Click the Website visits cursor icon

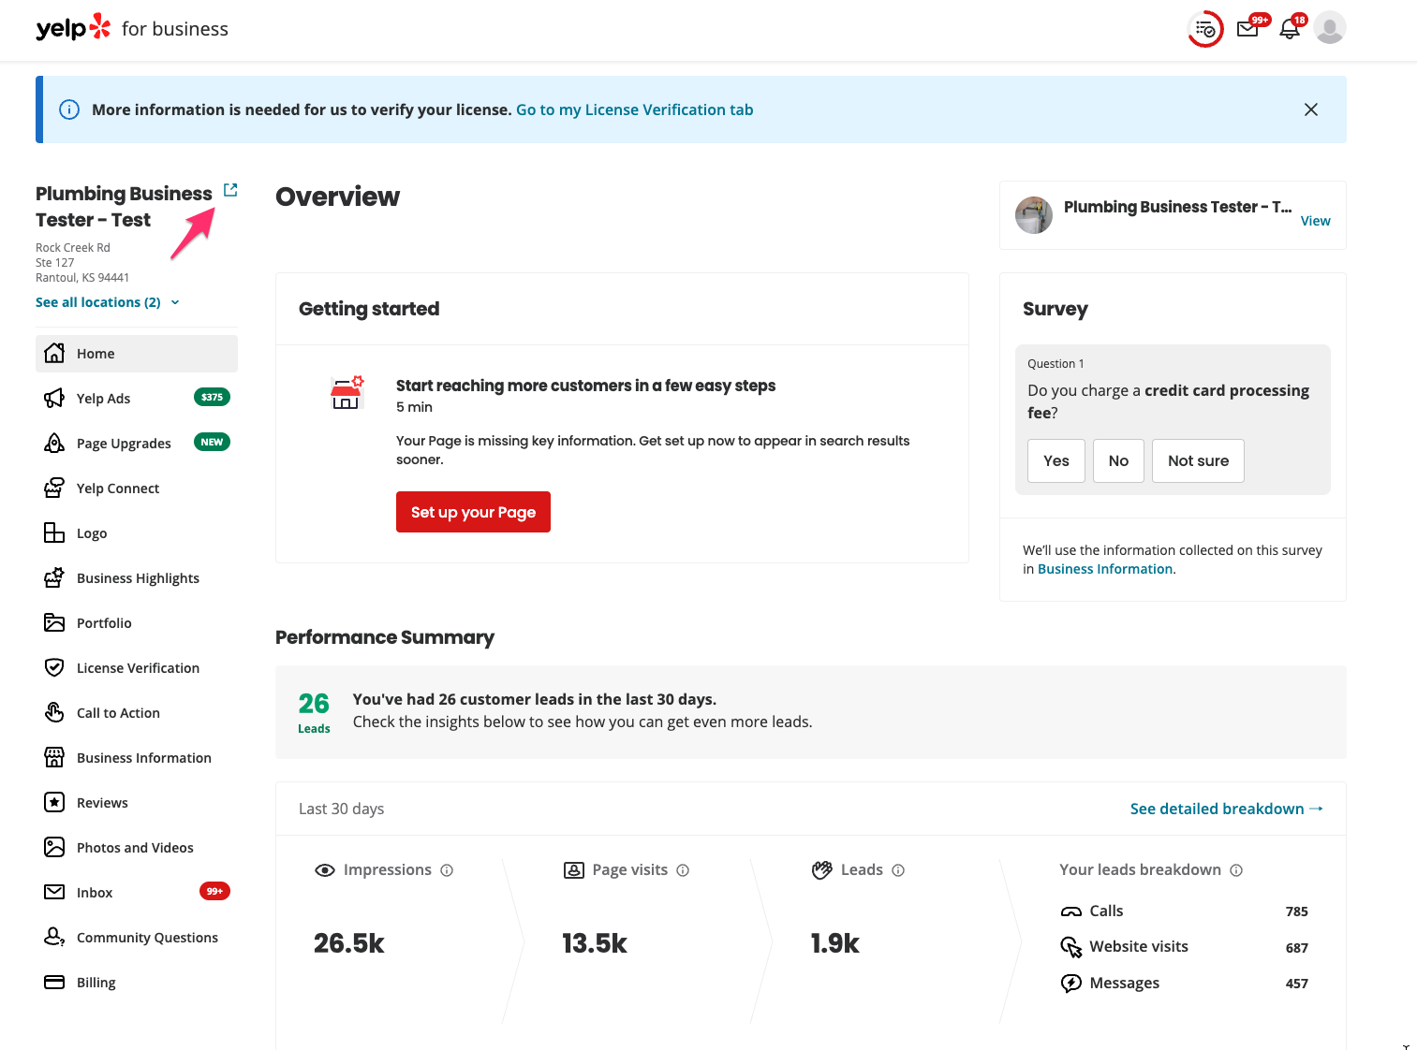tap(1071, 947)
